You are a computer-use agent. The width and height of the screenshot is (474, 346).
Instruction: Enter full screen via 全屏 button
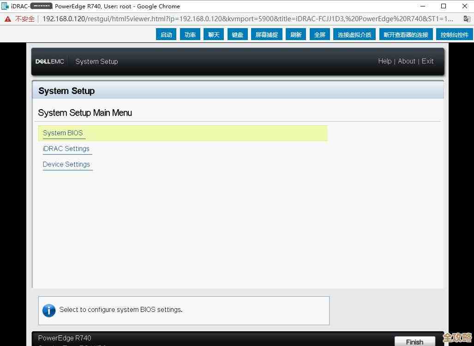tap(320, 35)
